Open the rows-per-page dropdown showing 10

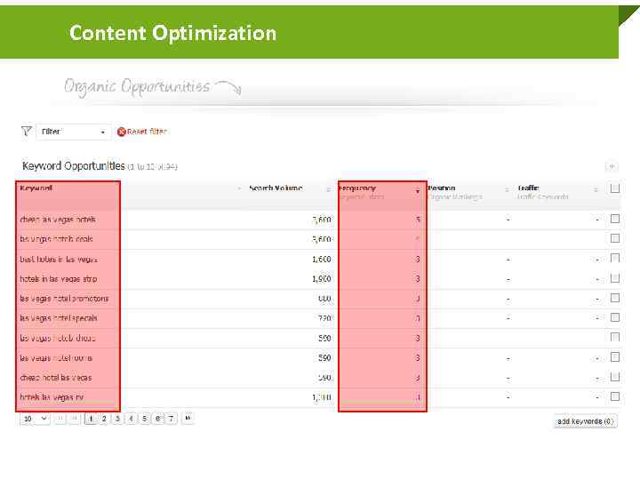(x=35, y=419)
